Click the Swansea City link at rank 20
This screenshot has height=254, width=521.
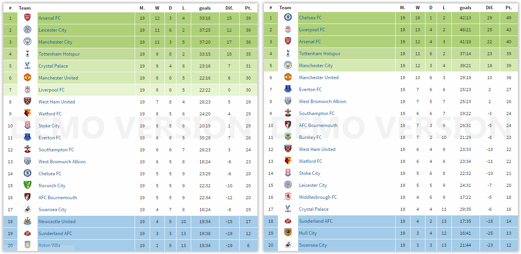tap(312, 245)
